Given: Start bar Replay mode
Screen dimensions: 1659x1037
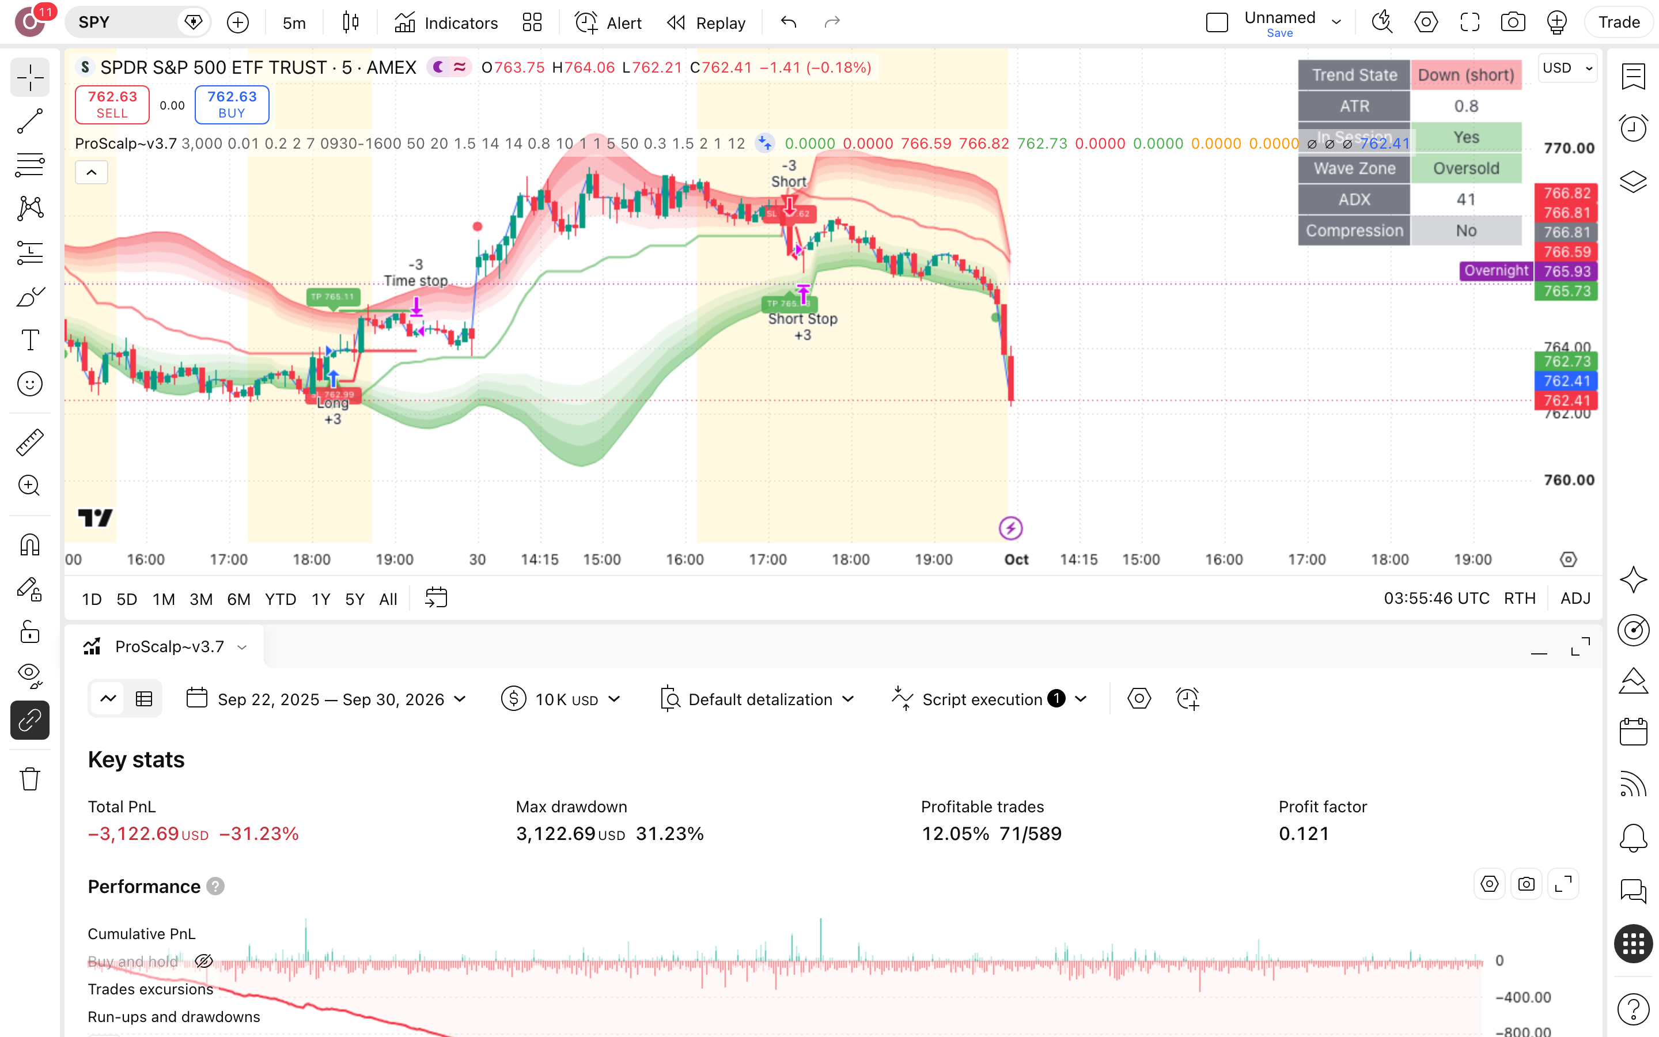Looking at the screenshot, I should [x=706, y=22].
